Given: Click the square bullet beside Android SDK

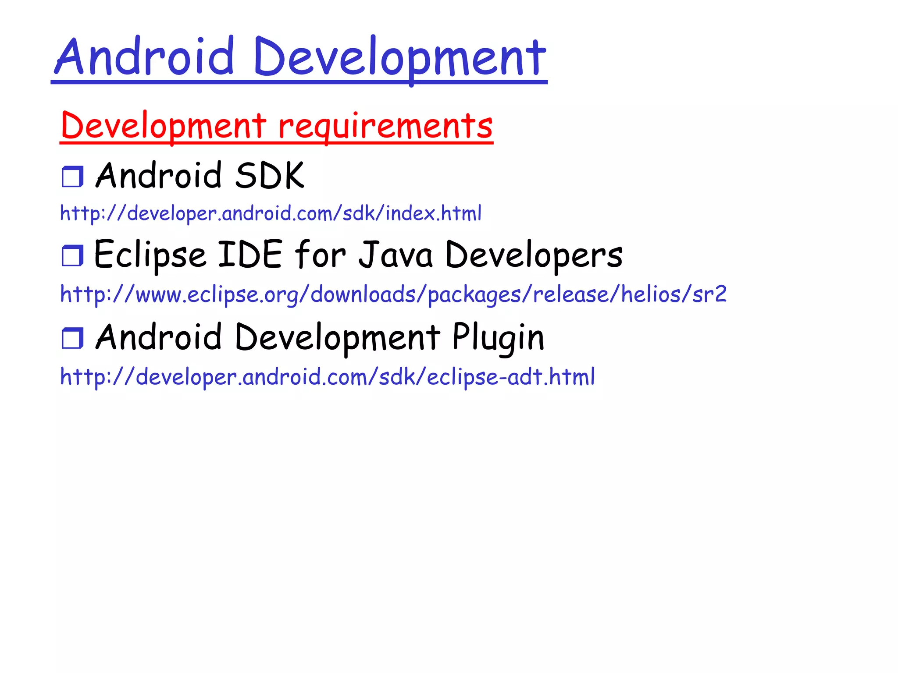Looking at the screenshot, I should [x=72, y=177].
